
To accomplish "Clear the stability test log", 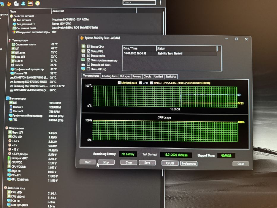I will click(129, 162).
